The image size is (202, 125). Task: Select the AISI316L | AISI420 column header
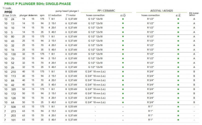point(161,11)
